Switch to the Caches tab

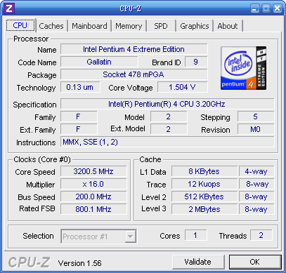[x=51, y=26]
